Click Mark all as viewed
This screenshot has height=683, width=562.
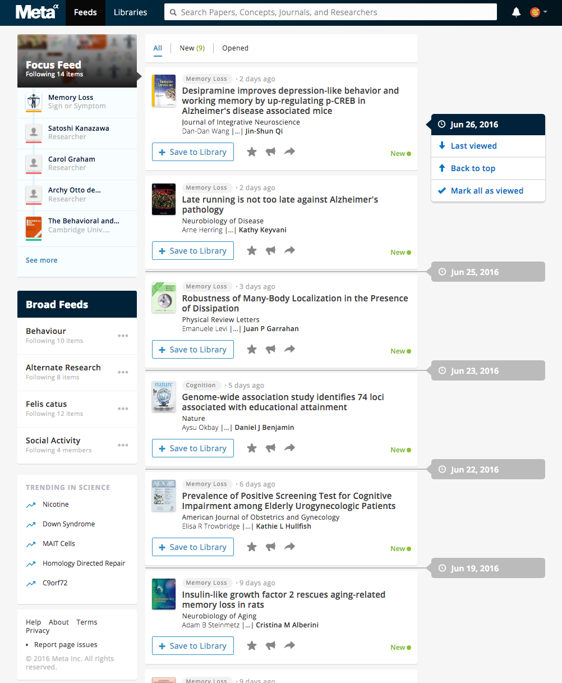coord(488,191)
